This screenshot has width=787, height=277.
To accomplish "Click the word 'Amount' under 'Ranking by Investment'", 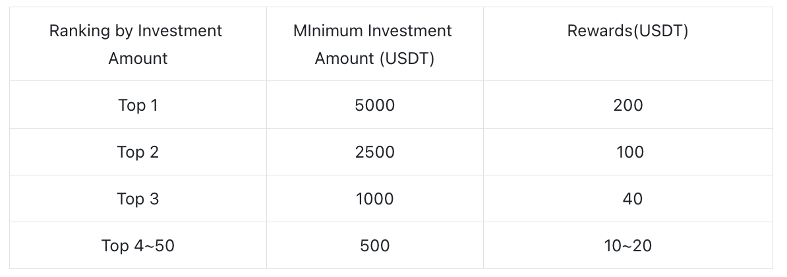I will (x=138, y=58).
